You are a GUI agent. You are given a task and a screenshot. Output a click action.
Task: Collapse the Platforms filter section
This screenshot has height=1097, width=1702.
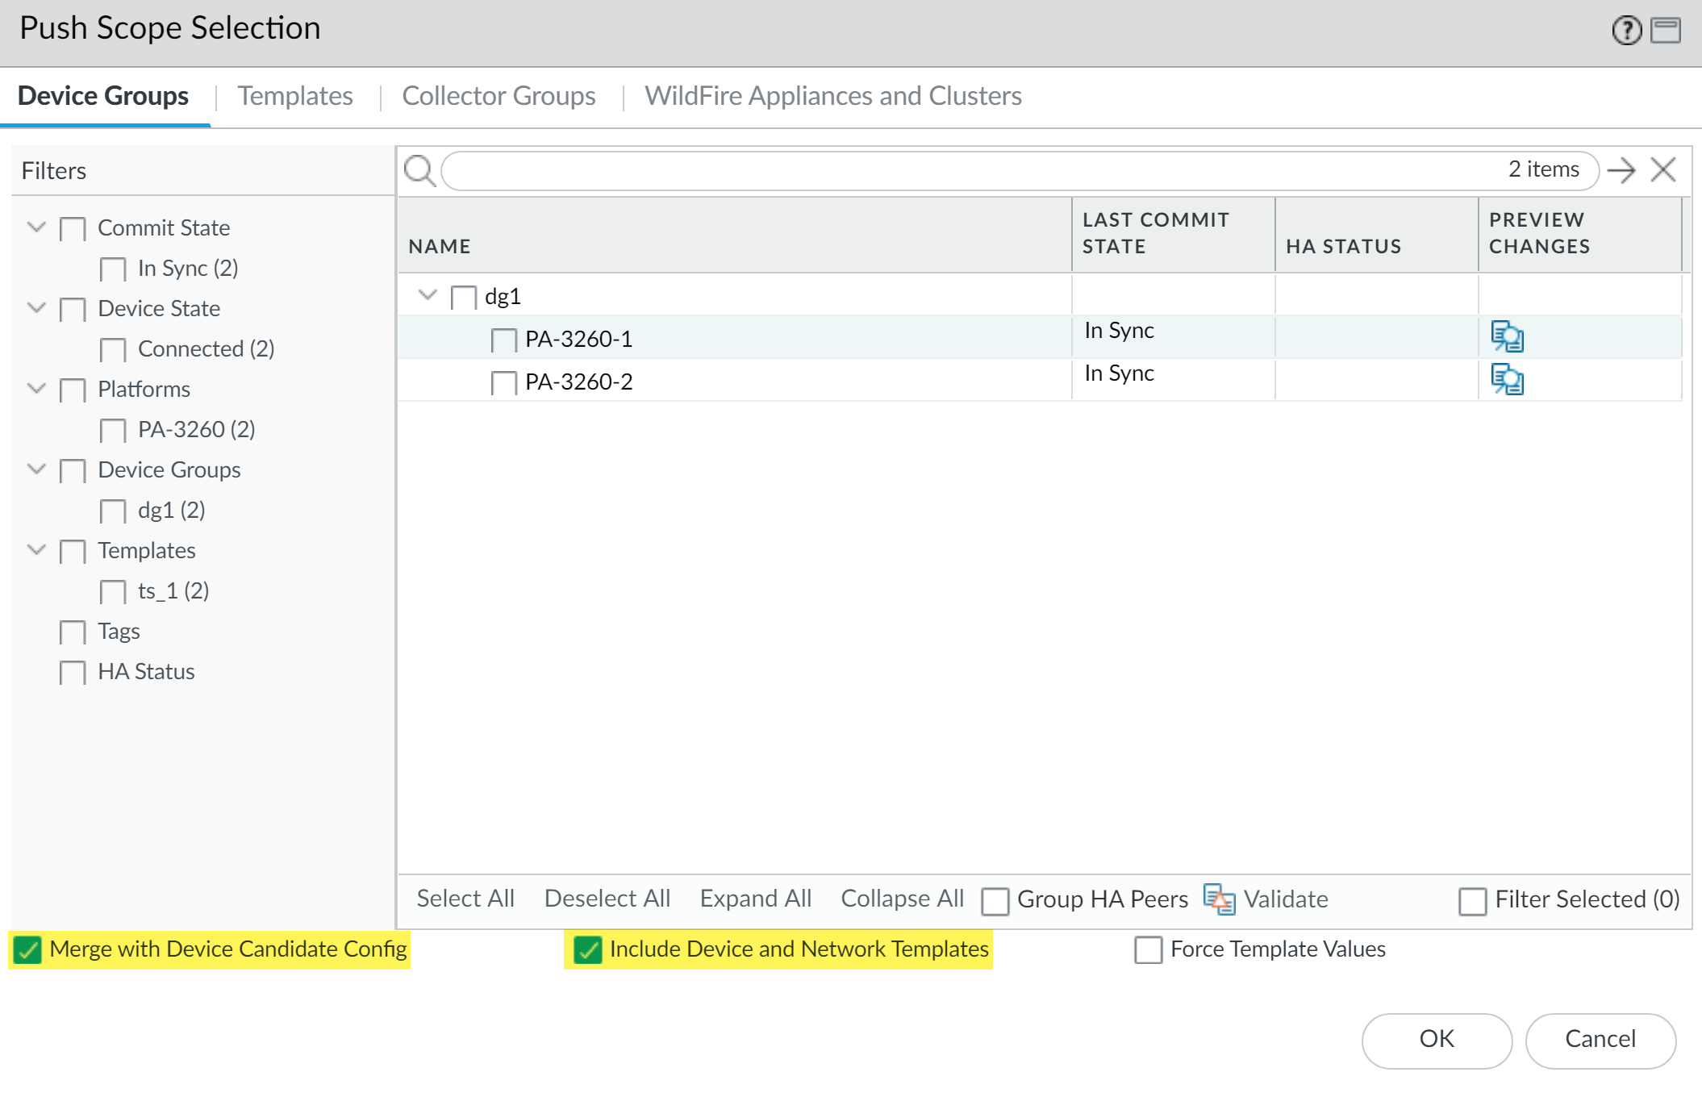coord(36,388)
